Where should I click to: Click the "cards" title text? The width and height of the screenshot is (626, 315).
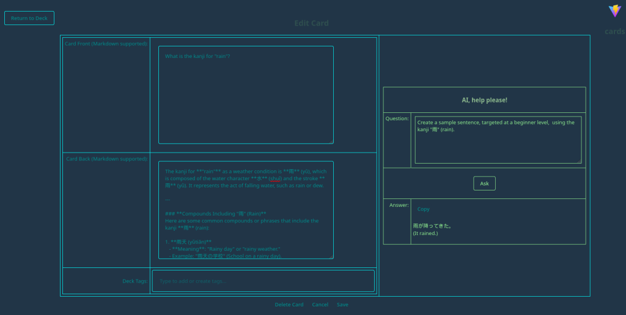(614, 31)
